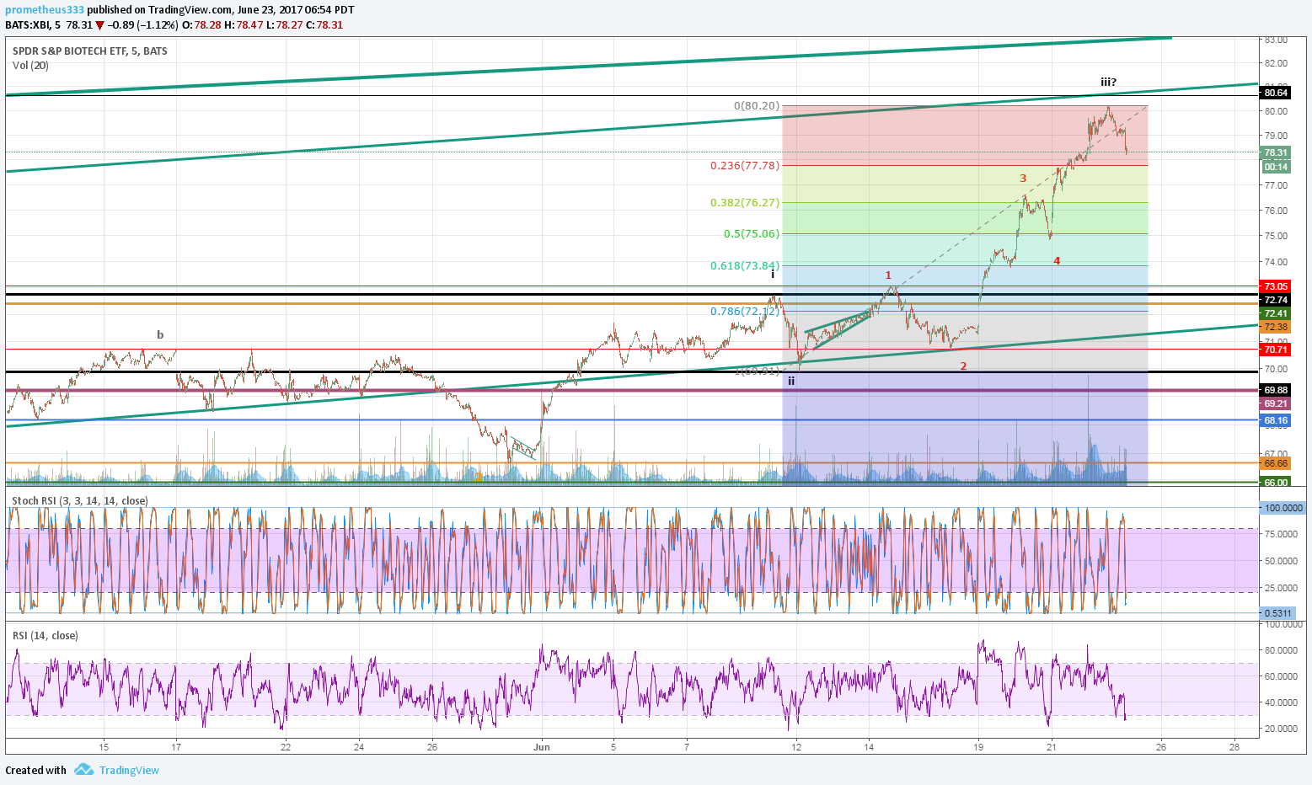
Task: Click the TradingView cloud logo icon
Action: coord(83,770)
